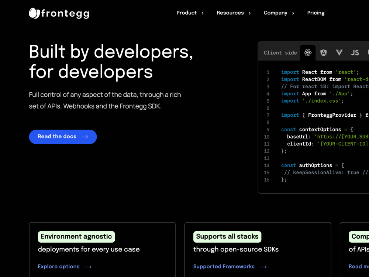Viewport: 369px width, 277px height.
Task: Click arrow next to Explore options
Action: [88, 267]
